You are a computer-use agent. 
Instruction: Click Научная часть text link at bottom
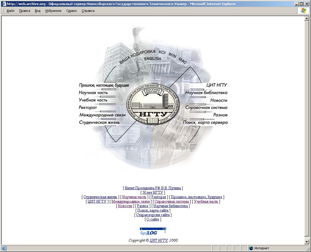coord(134,197)
